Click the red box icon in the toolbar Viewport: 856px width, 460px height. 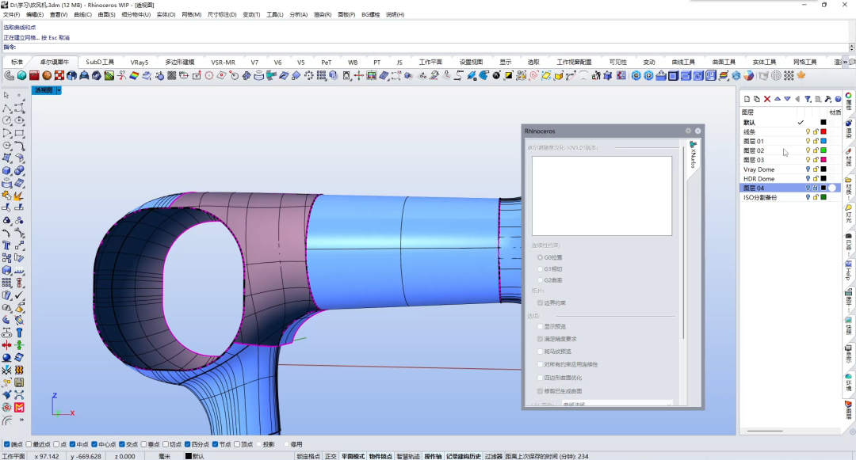[34, 76]
